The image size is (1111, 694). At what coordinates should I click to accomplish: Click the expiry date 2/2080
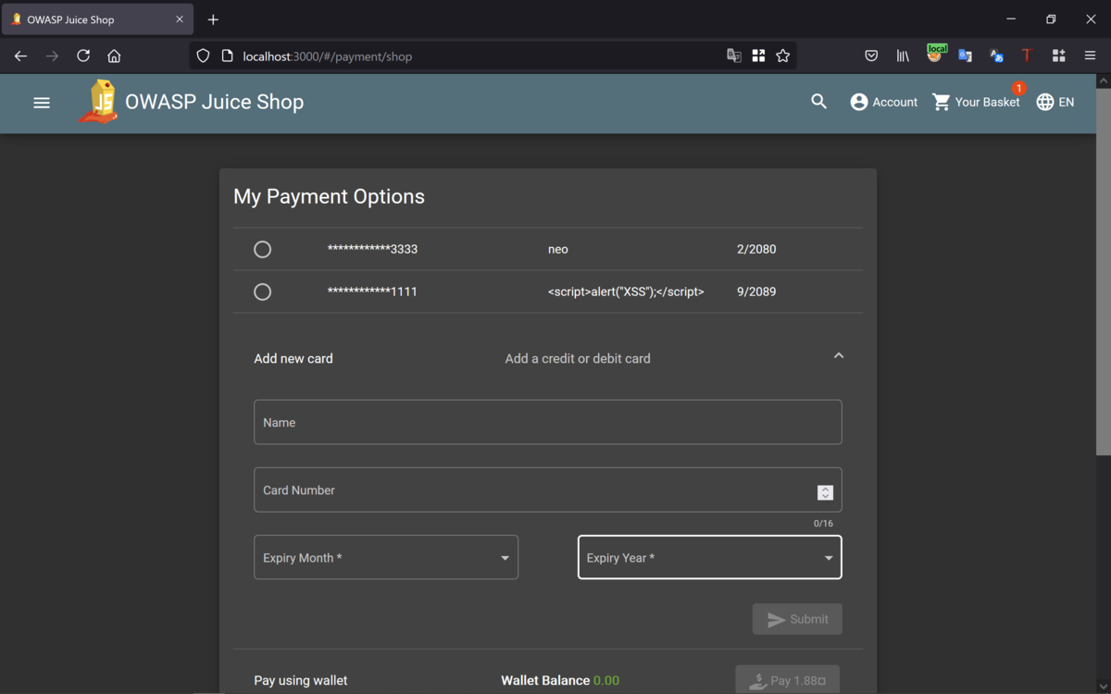[x=756, y=249]
